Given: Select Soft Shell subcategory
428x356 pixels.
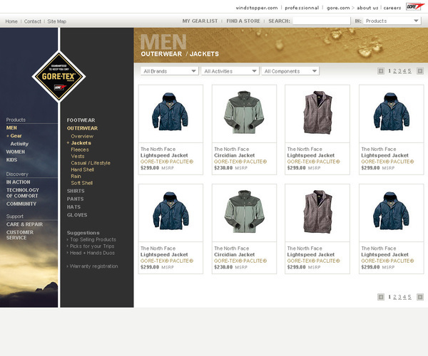Looking at the screenshot, I should [x=82, y=183].
